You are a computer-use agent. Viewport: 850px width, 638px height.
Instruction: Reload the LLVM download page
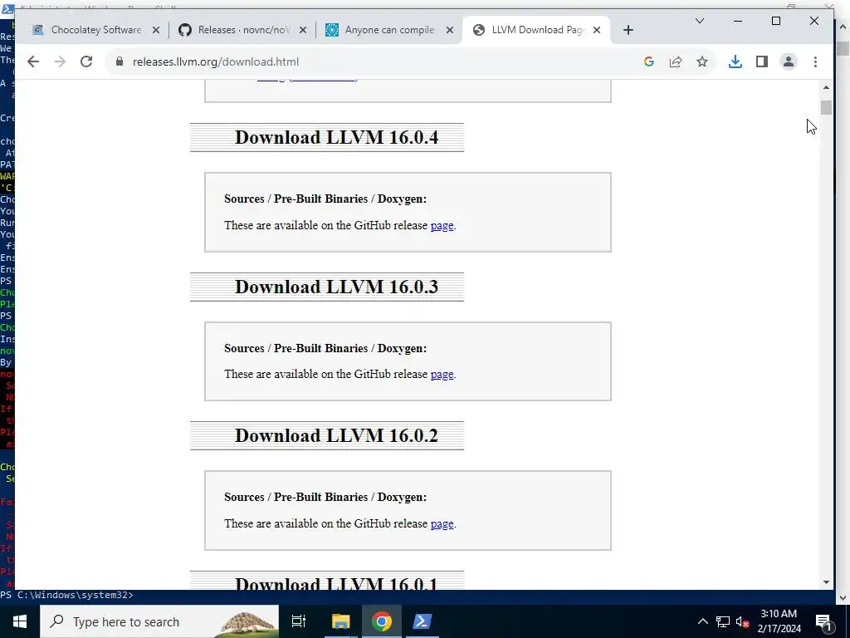86,61
